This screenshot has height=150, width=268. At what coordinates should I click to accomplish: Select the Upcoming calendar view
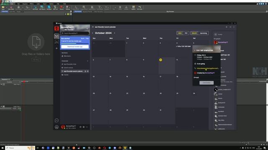pos(204,33)
